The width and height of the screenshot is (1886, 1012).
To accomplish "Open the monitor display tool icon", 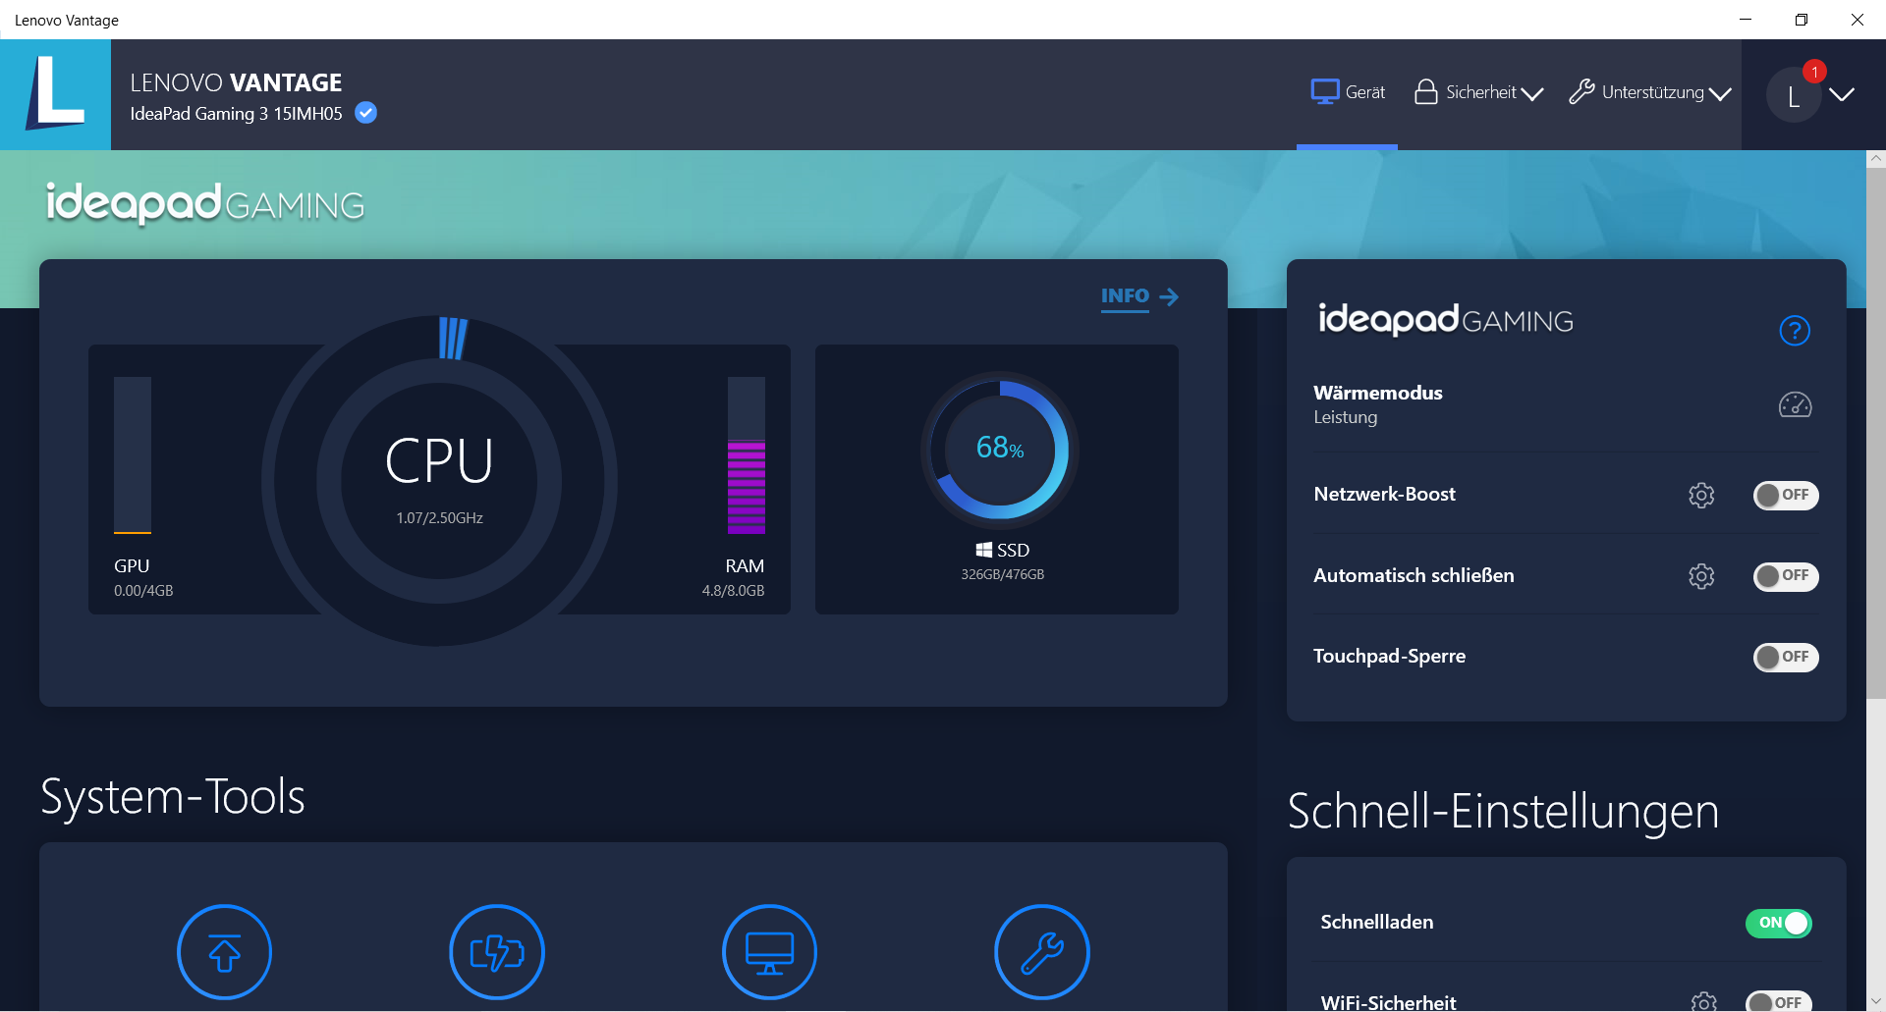I will pyautogui.click(x=769, y=952).
